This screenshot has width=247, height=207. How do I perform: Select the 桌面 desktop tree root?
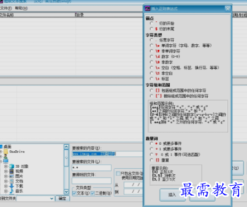tap(8, 146)
